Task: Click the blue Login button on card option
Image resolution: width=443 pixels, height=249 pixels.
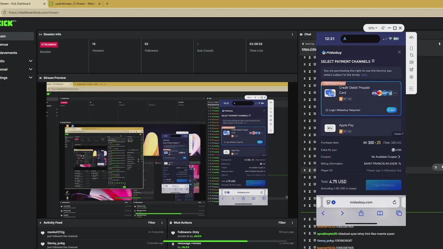Action: tap(391, 110)
